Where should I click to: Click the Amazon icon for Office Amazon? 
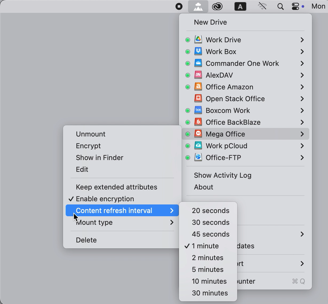(198, 87)
